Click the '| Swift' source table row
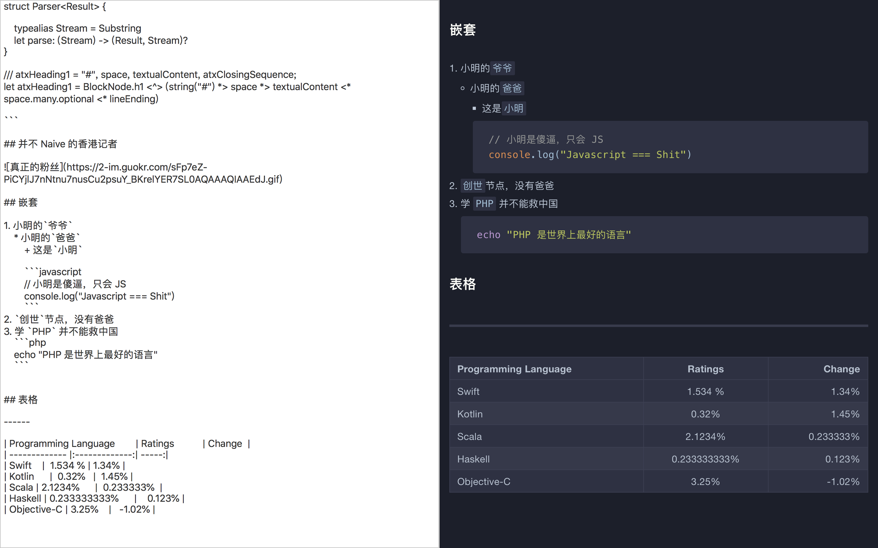This screenshot has height=548, width=878. (x=64, y=465)
